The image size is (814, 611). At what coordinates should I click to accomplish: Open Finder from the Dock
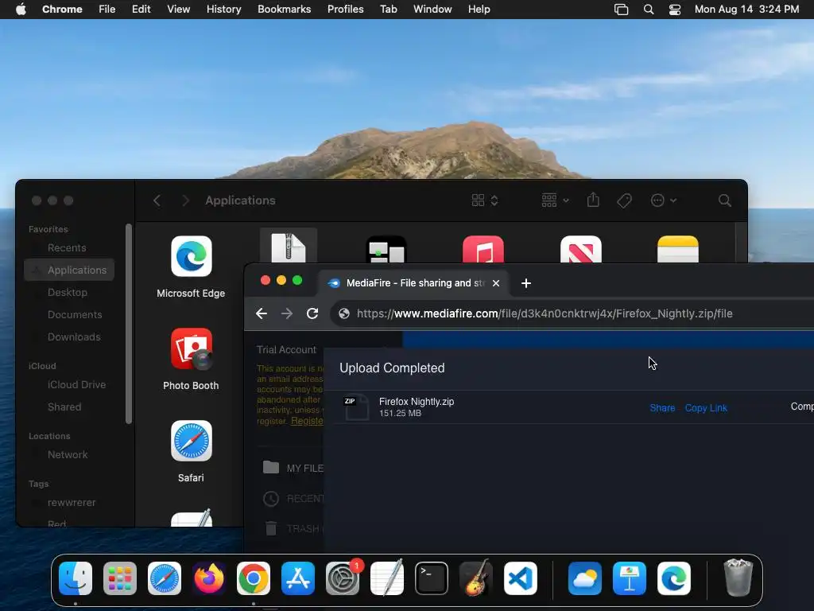pos(76,578)
